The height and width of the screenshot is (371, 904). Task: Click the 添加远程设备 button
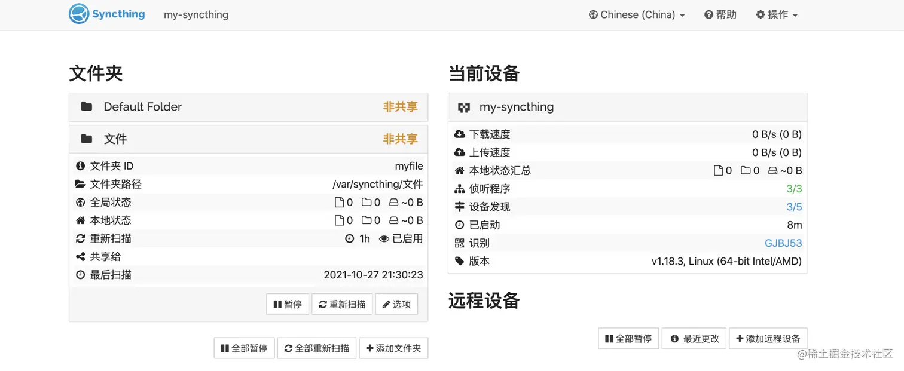click(x=768, y=338)
